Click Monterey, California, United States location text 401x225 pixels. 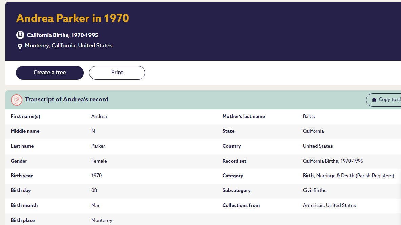click(x=68, y=46)
